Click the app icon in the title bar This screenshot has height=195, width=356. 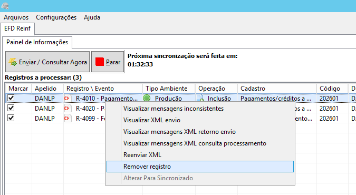(5, 6)
